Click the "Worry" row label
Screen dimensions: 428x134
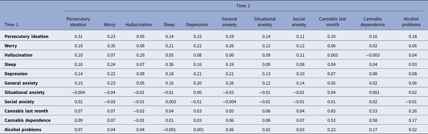pos(11,45)
